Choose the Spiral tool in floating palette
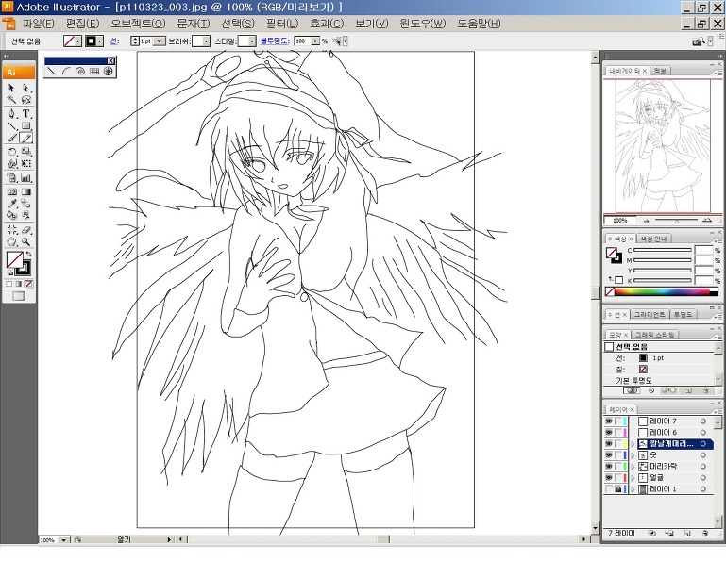 [x=80, y=72]
